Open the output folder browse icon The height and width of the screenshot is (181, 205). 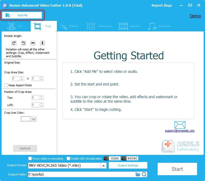138,174
